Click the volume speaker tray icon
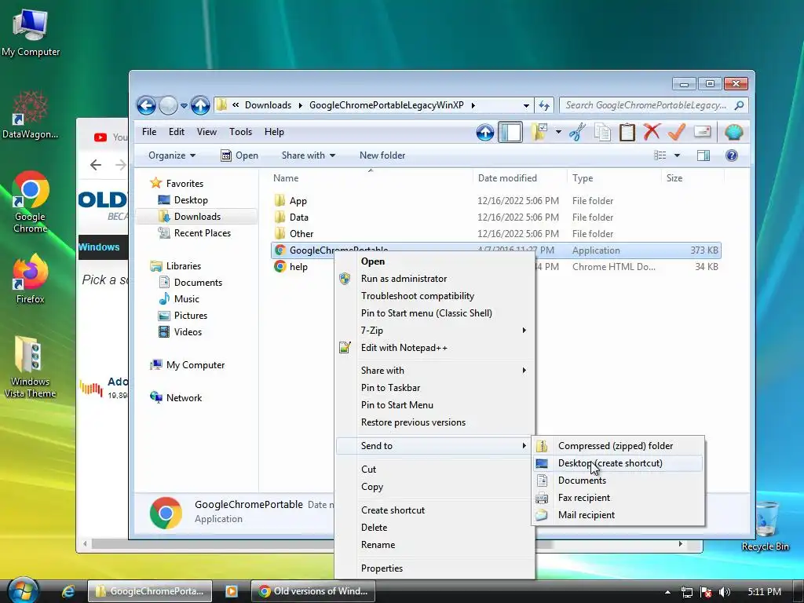 click(x=724, y=592)
